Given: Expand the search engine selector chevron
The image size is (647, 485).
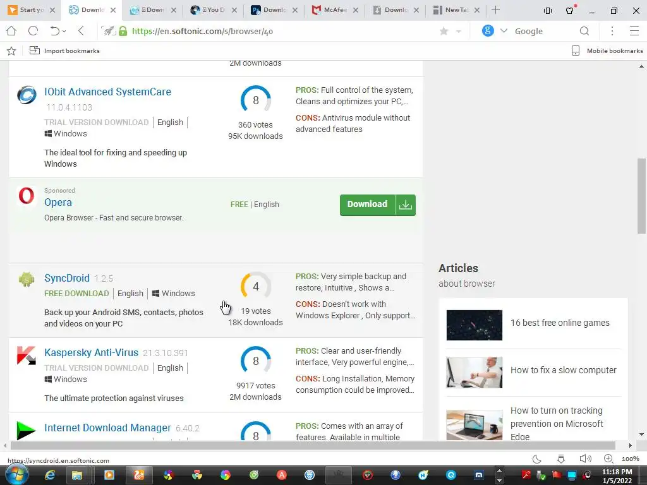Looking at the screenshot, I should tap(504, 31).
